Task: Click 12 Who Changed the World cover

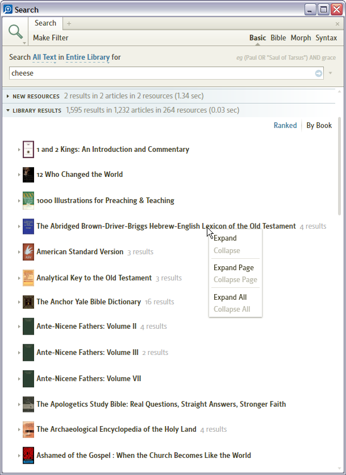Action: pos(28,175)
